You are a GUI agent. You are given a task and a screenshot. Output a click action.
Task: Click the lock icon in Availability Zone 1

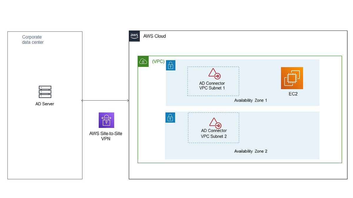click(x=171, y=65)
